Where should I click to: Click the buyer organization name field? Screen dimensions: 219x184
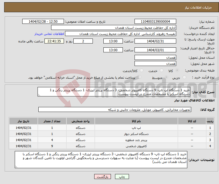coord(114,28)
